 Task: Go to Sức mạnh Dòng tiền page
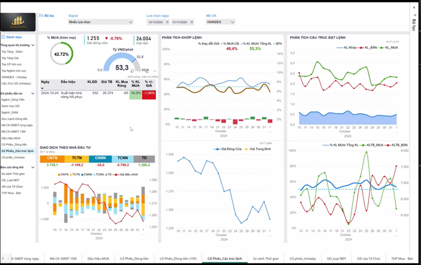(x=14, y=119)
